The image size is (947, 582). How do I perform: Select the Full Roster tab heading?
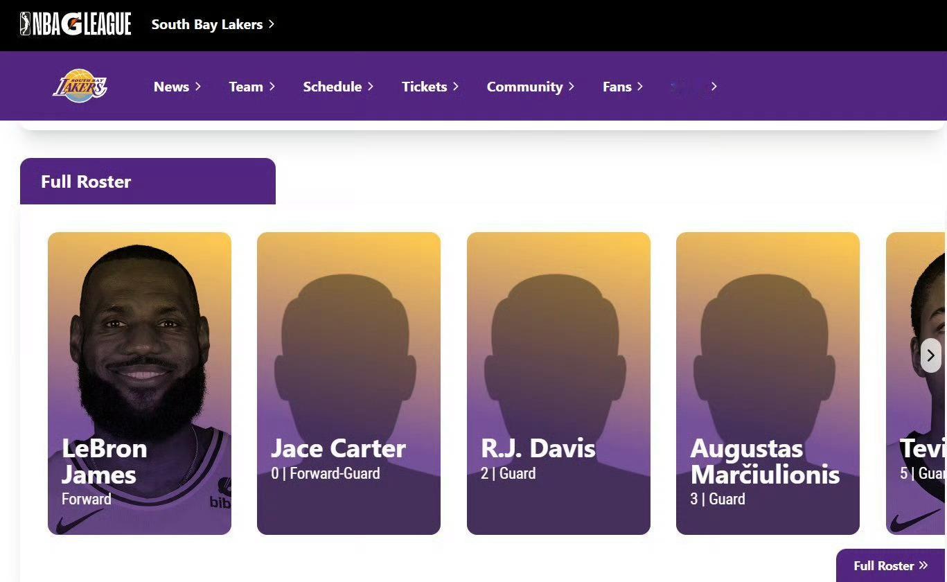click(148, 182)
